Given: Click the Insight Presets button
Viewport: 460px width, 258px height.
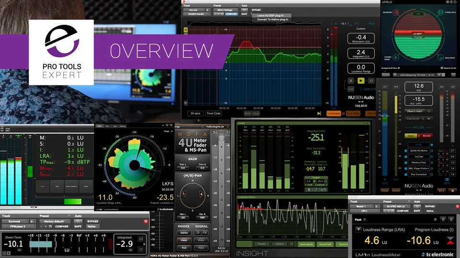Looking at the screenshot, I should [x=262, y=244].
